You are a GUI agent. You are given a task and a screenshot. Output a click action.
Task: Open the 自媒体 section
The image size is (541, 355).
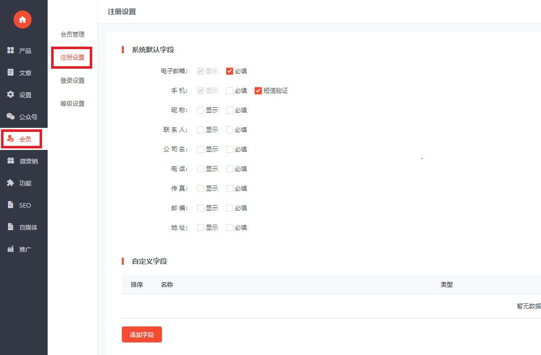click(28, 227)
